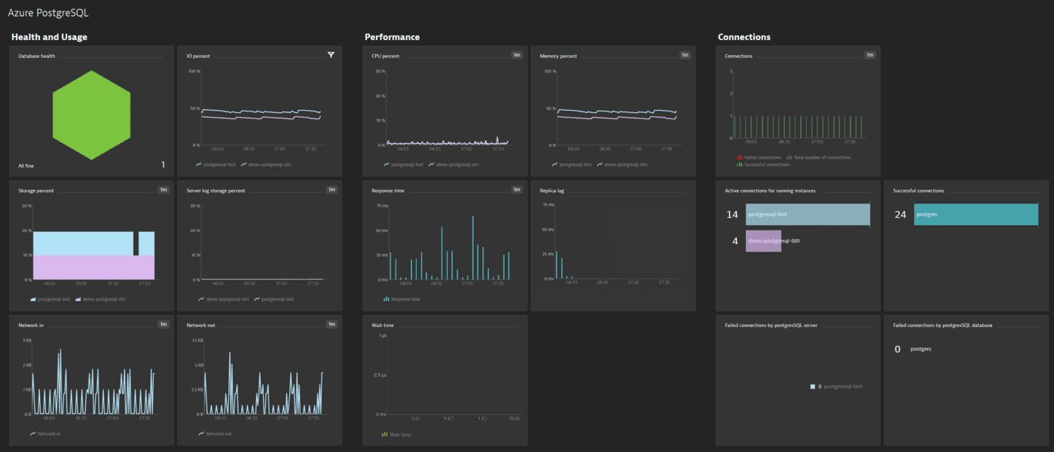Image resolution: width=1054 pixels, height=452 pixels.
Task: Open the 1m selector on Server log storage percent
Action: (x=331, y=189)
